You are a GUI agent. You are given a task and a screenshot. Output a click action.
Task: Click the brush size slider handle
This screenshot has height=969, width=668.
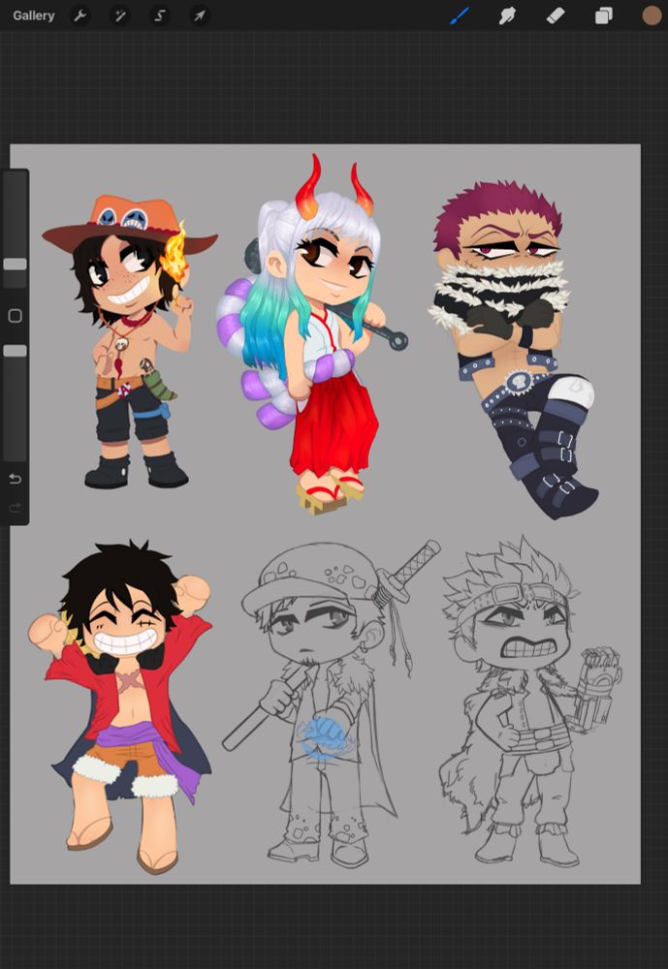coord(15,264)
